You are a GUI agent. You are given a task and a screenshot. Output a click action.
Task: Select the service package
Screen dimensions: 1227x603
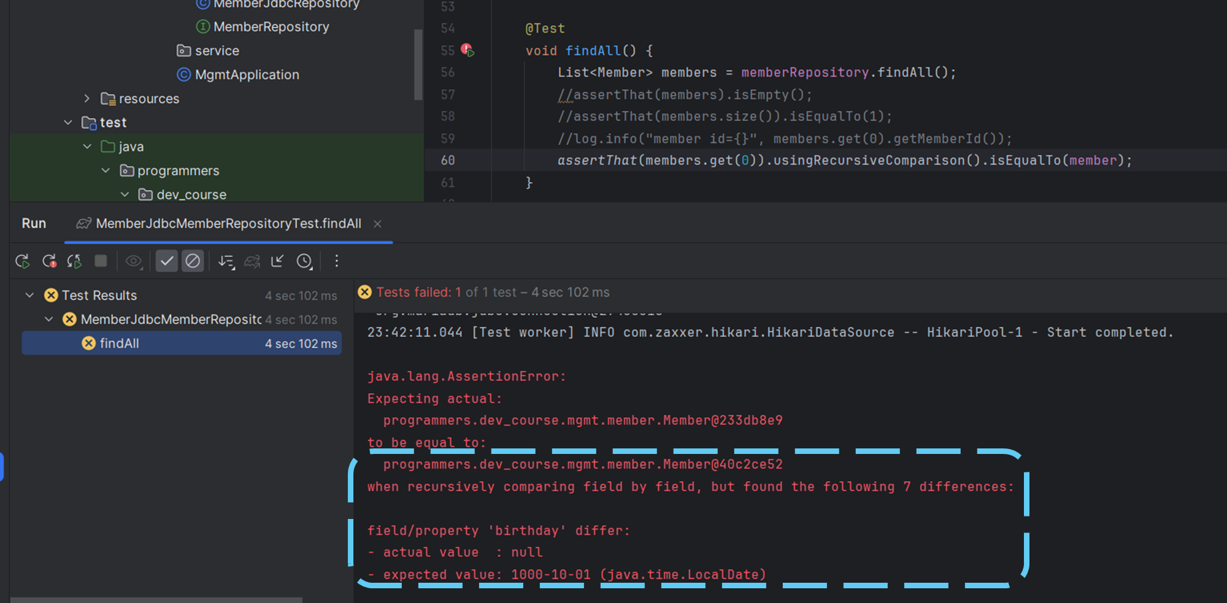coord(217,50)
